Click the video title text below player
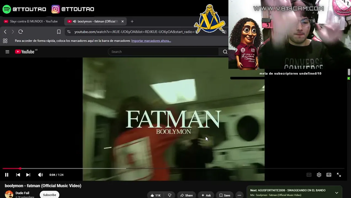Screen dimensions: 351x198 coord(43,186)
